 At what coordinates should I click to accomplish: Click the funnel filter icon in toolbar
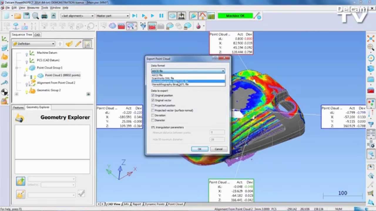point(143,26)
